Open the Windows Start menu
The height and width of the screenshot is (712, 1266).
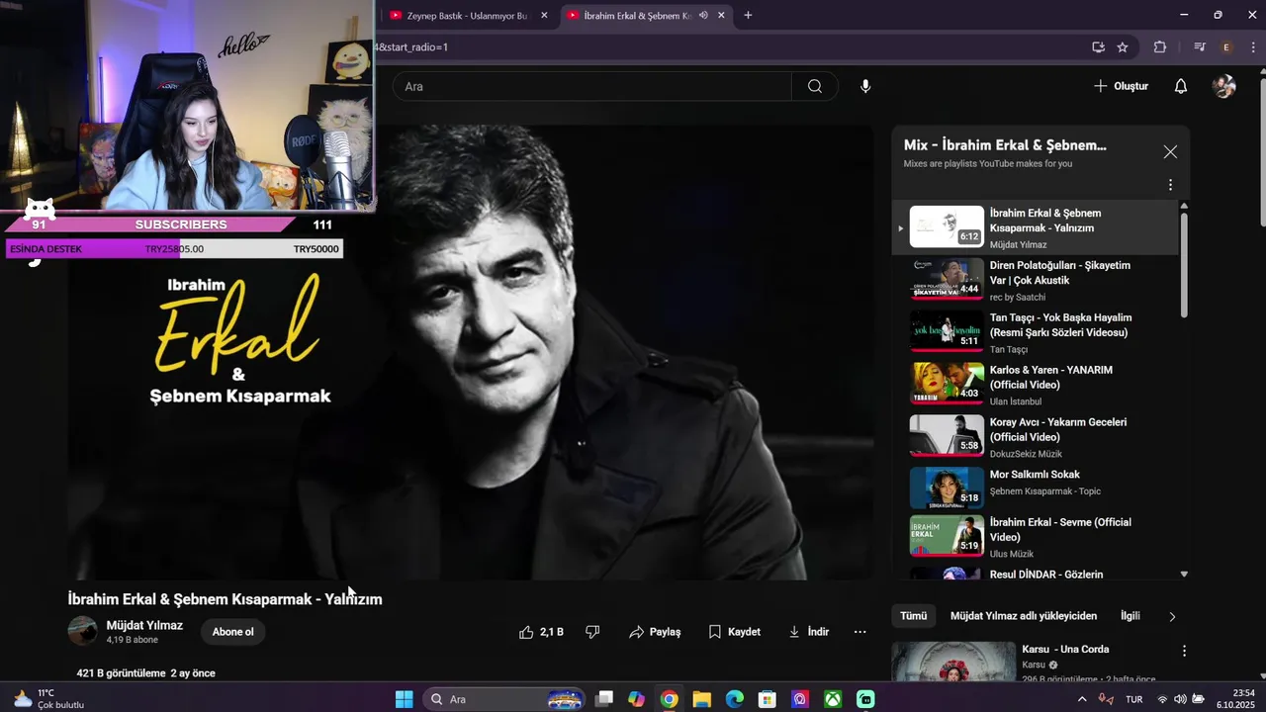[404, 699]
